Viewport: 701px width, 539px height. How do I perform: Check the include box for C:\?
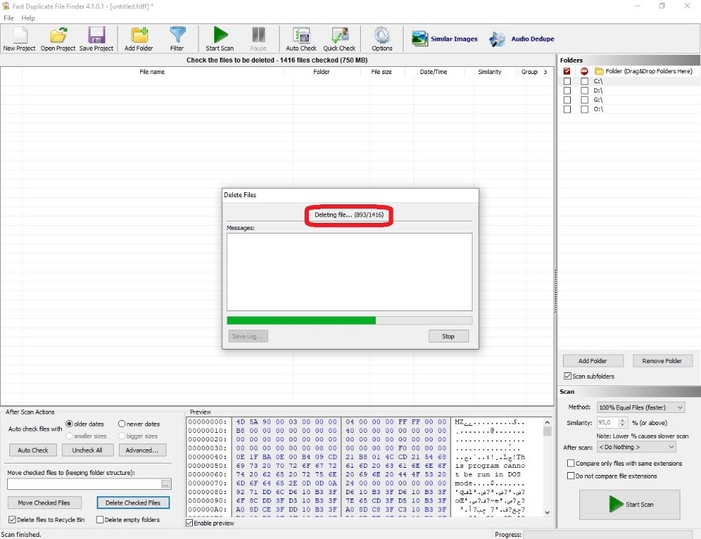567,81
